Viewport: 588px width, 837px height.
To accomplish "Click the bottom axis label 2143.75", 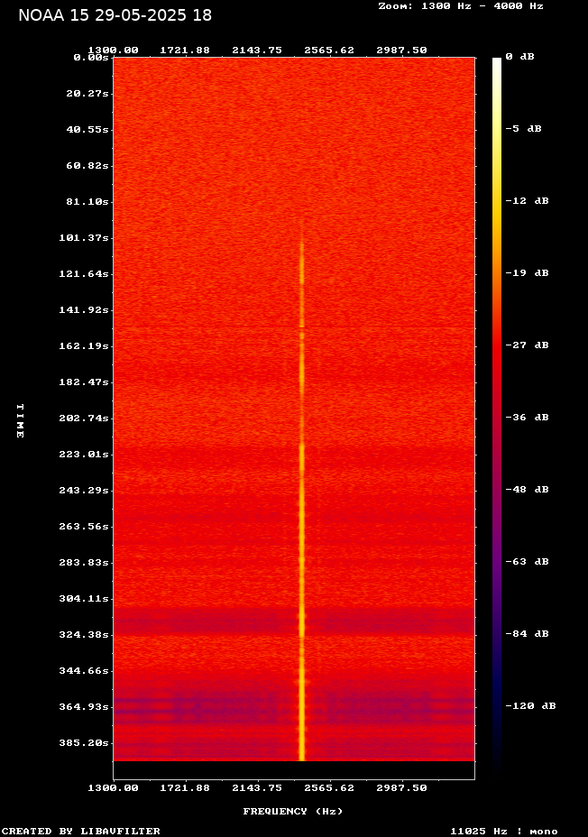I will pos(257,788).
